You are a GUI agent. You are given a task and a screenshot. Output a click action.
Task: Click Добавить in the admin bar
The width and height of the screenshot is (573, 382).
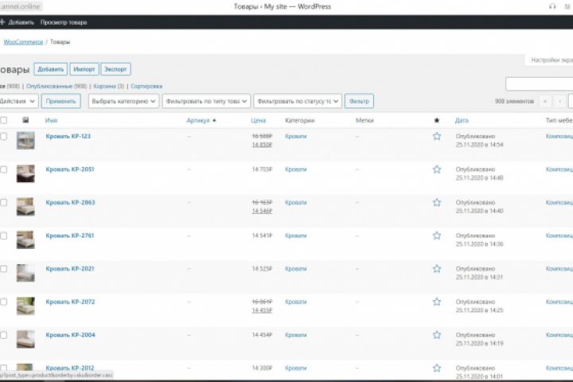tap(21, 22)
